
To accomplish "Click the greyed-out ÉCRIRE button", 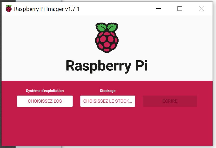I will point(170,101).
